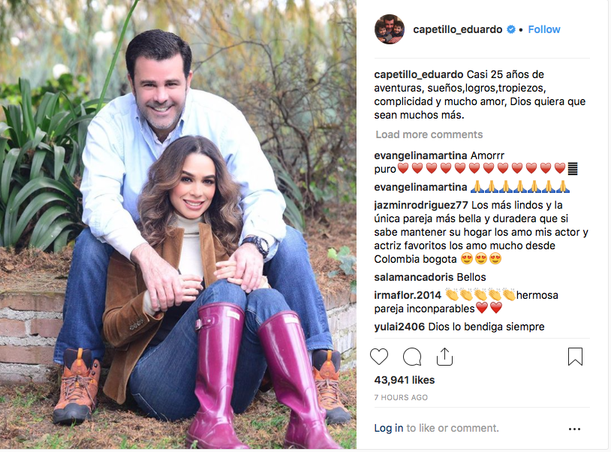This screenshot has width=611, height=452.
Task: Open the capetillo_eduardo username in the header
Action: coord(457,29)
